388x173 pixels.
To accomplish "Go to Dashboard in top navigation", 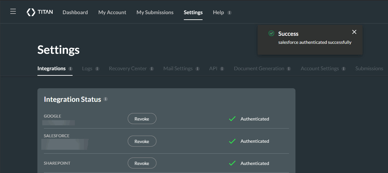I will pyautogui.click(x=75, y=12).
